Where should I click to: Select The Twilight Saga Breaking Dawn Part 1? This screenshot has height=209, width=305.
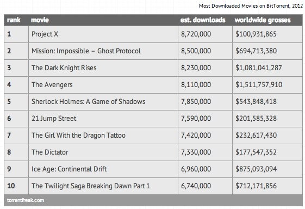click(x=91, y=186)
